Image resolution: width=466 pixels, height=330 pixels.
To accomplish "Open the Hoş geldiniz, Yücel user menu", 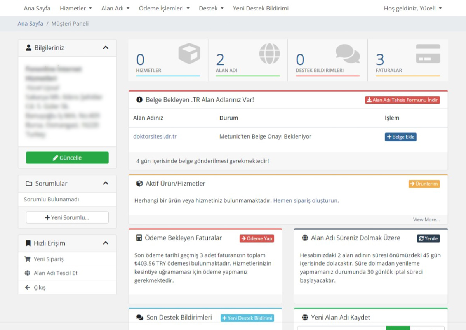I will (412, 8).
